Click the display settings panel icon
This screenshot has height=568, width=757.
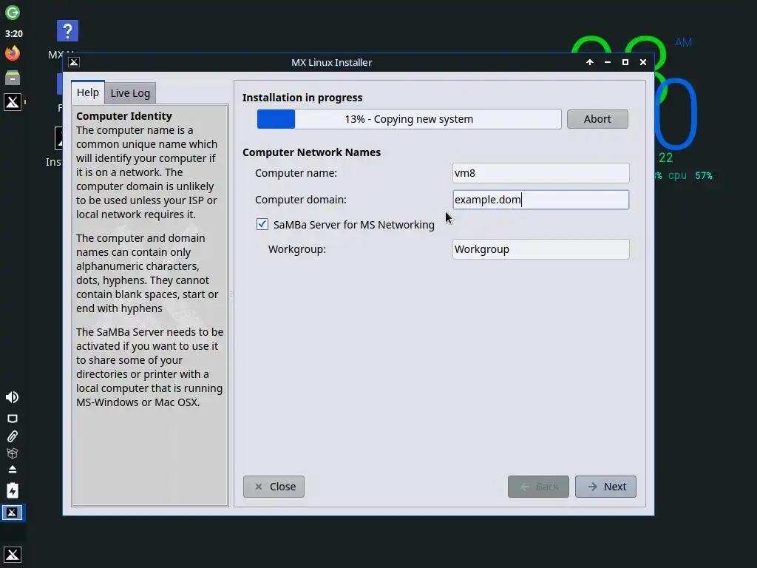[13, 419]
